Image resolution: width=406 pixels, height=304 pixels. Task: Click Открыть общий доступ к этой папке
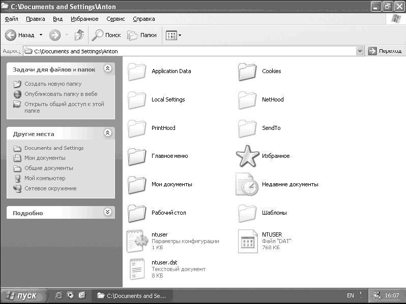click(x=64, y=108)
